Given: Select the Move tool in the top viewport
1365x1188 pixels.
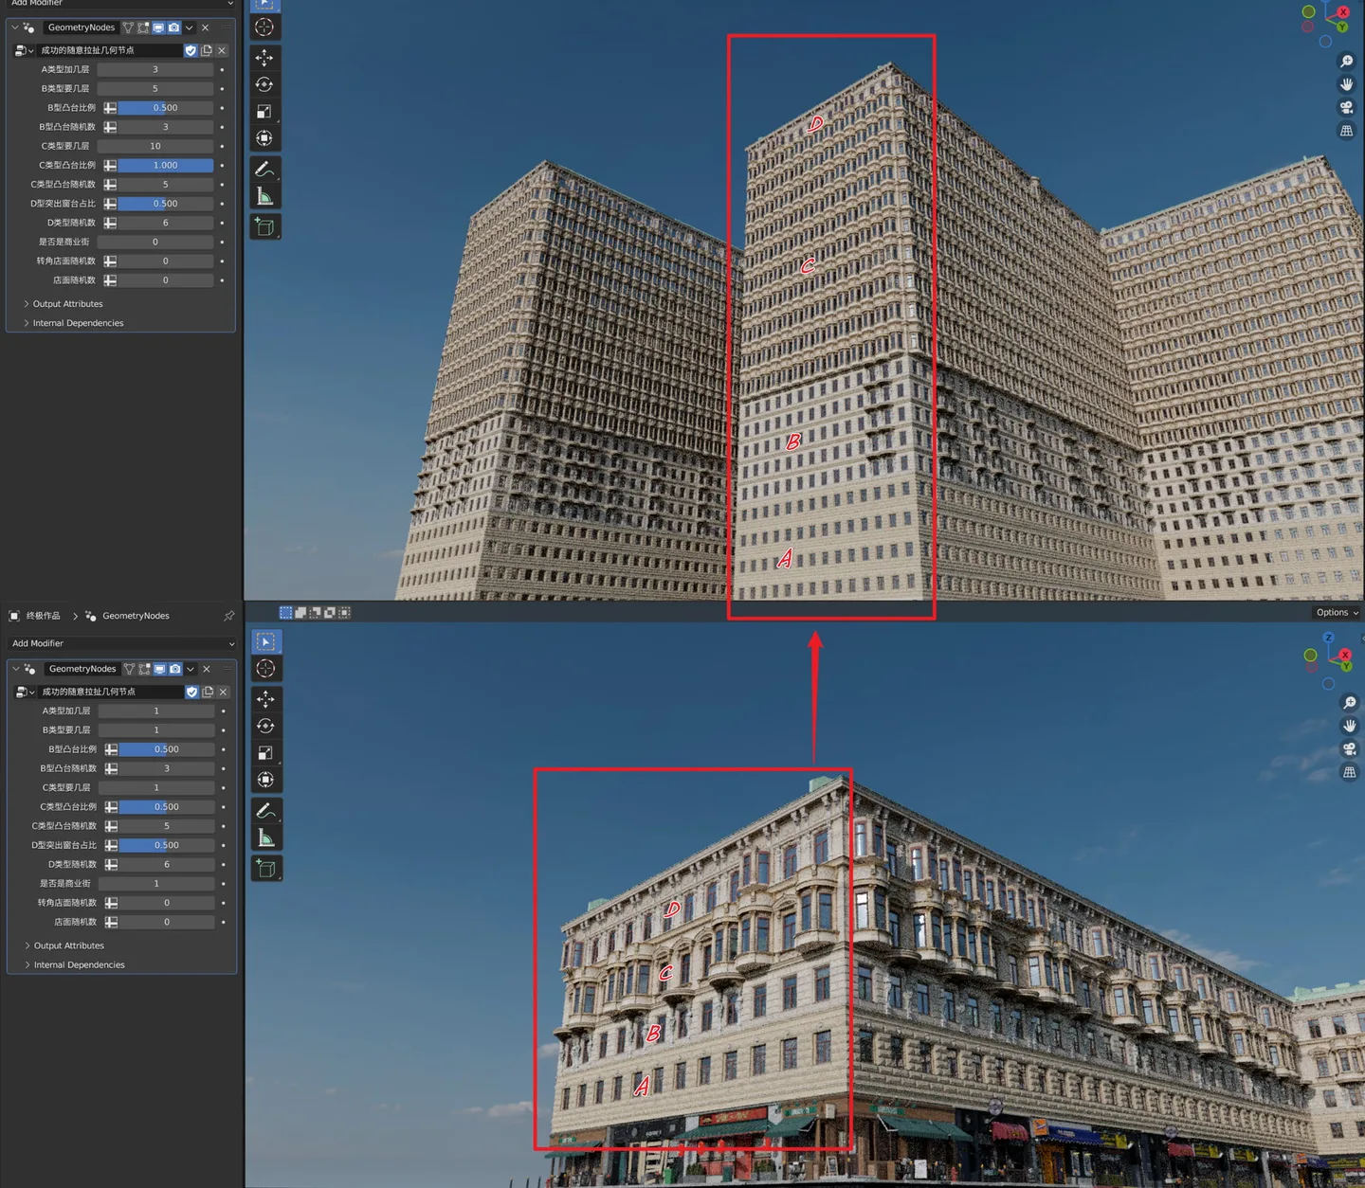Looking at the screenshot, I should click(x=264, y=58).
